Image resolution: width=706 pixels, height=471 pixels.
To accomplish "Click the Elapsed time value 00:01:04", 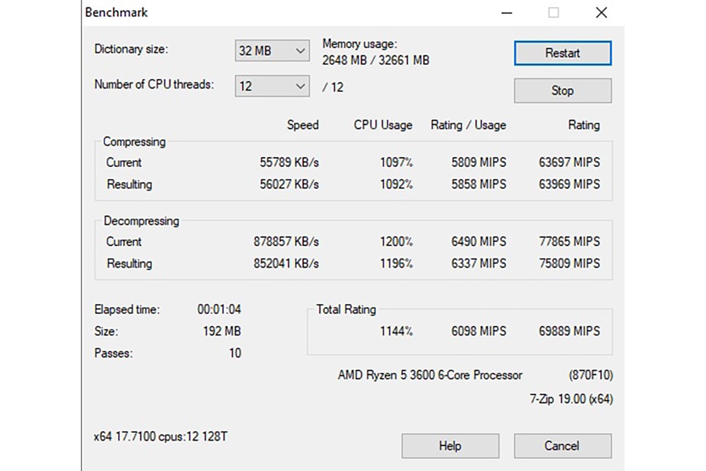I will pos(219,310).
